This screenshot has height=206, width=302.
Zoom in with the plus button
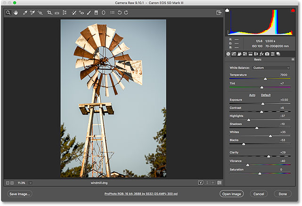point(12,183)
